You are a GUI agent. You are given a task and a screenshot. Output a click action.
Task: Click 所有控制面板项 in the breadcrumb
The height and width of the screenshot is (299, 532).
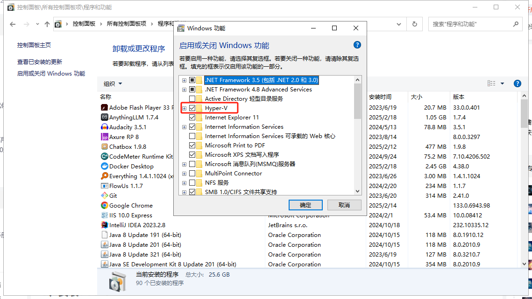click(127, 24)
